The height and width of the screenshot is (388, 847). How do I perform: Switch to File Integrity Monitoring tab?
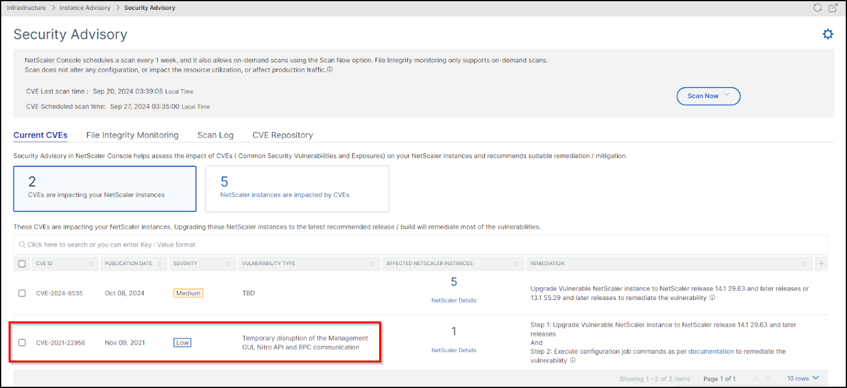click(132, 135)
